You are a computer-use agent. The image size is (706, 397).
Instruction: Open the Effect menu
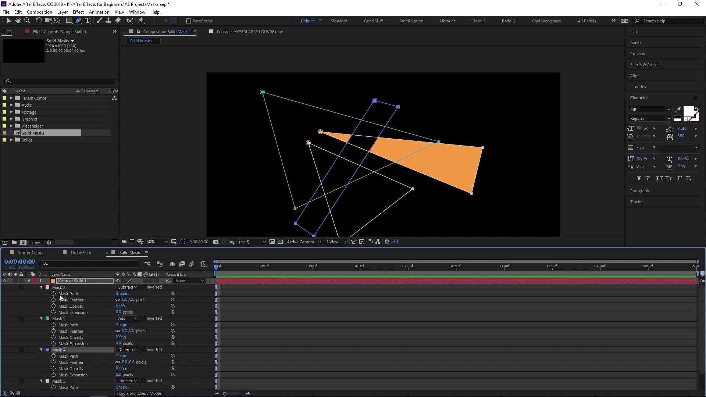tap(78, 12)
